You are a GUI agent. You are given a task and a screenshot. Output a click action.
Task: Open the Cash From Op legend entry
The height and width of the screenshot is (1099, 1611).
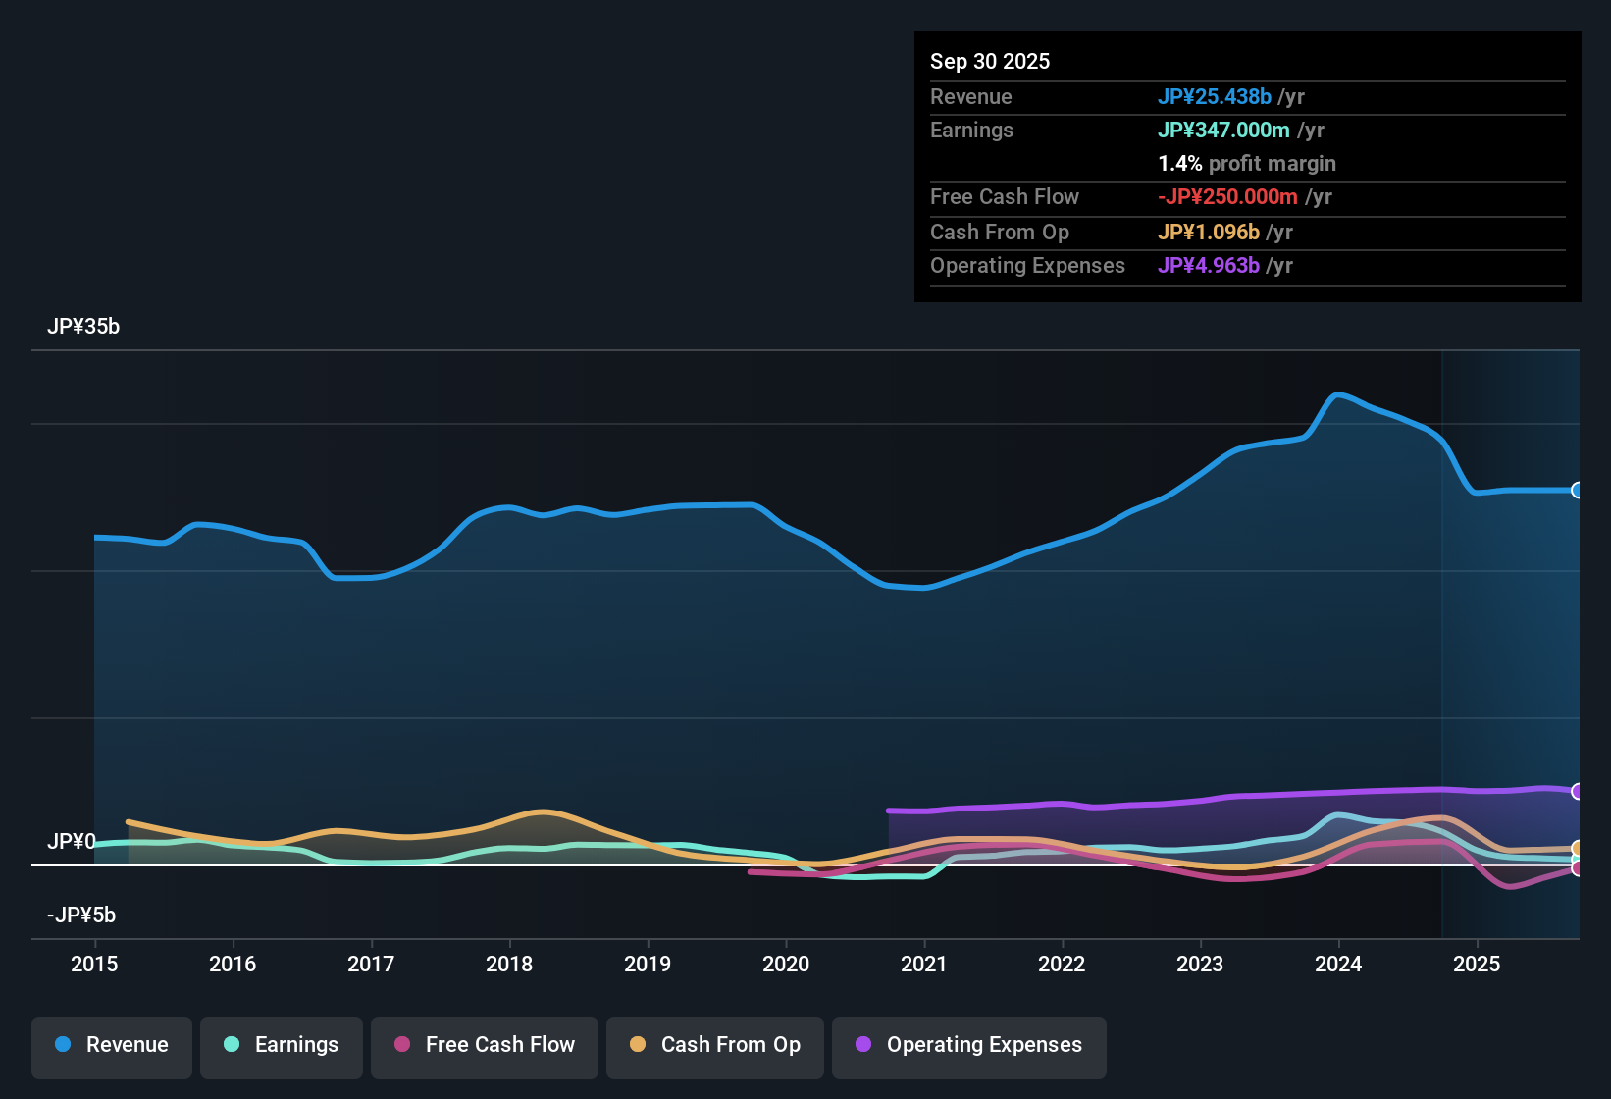[714, 1045]
